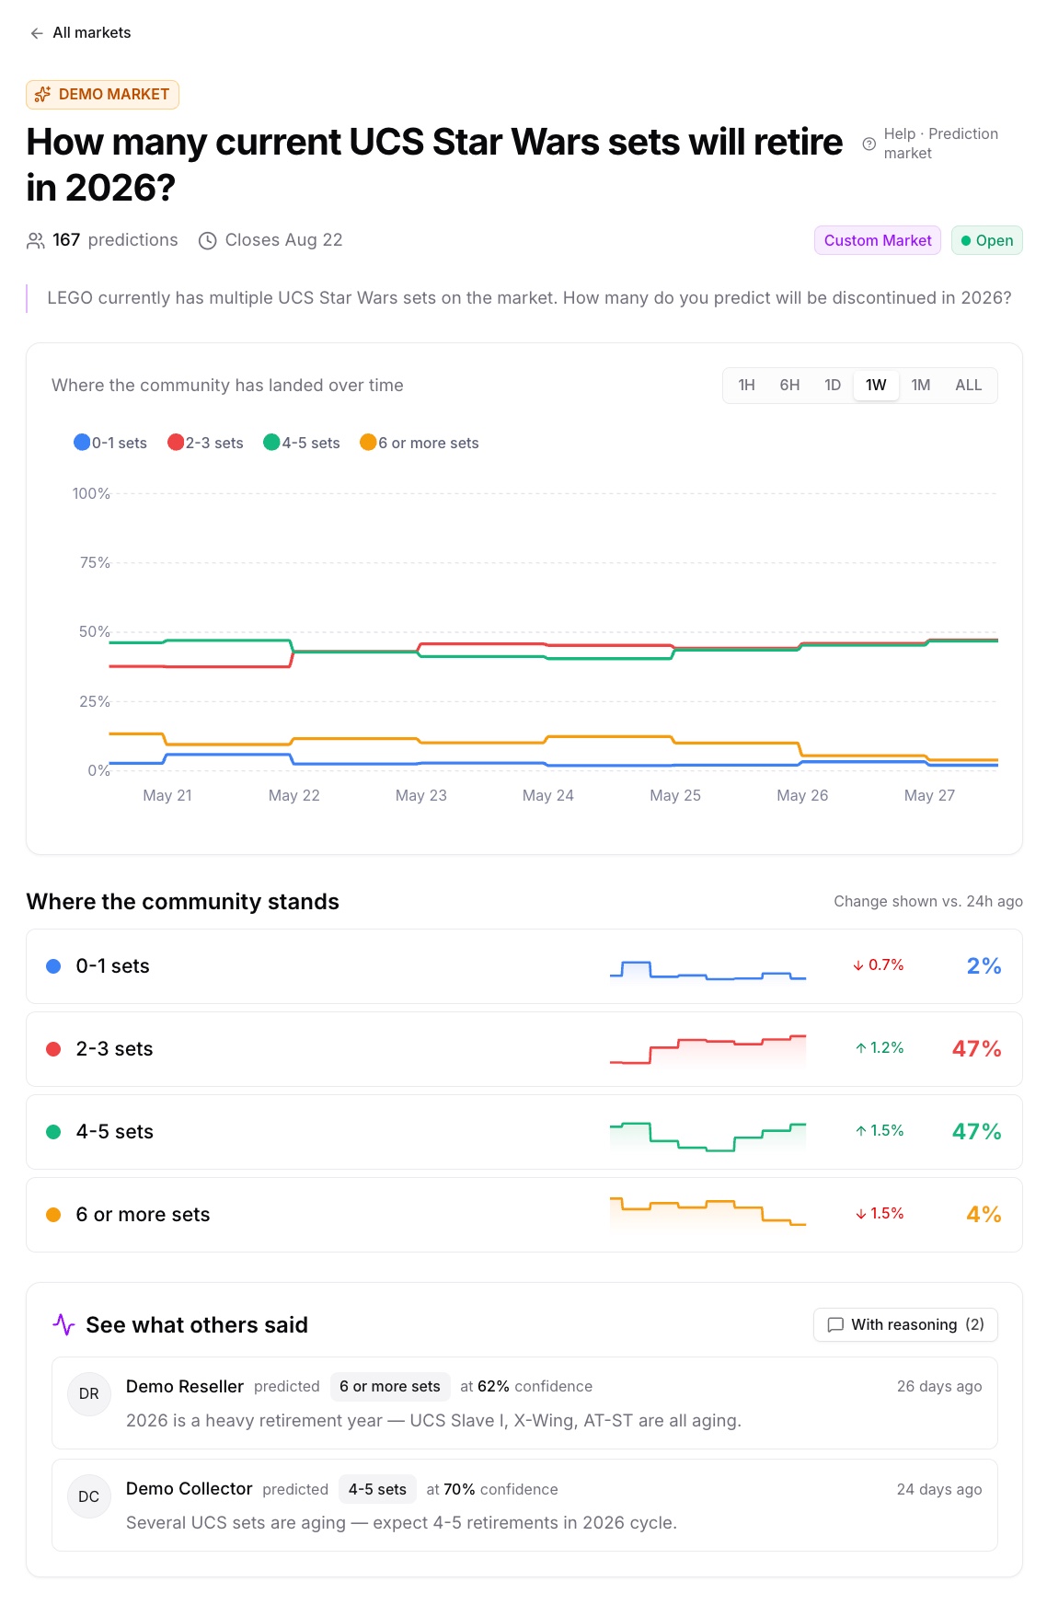Click the Change shown vs. 24h ago text

(928, 902)
